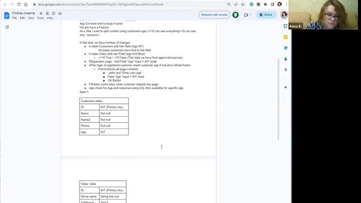Click the Name2 cell in Customers table
The width and height of the screenshot is (361, 203).
coord(89,120)
